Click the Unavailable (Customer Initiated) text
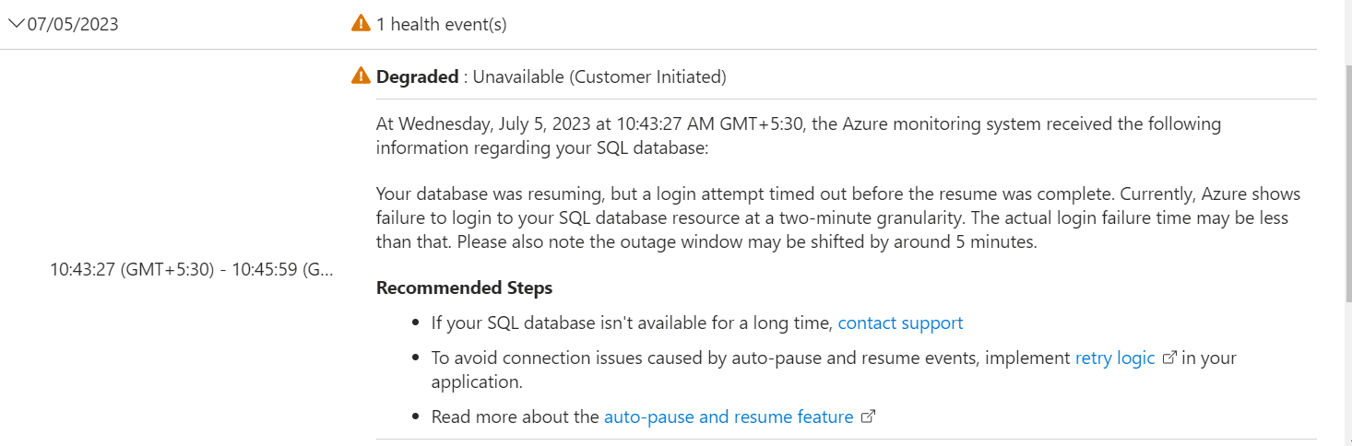Image resolution: width=1352 pixels, height=446 pixels. [x=599, y=77]
